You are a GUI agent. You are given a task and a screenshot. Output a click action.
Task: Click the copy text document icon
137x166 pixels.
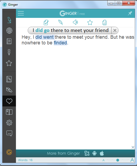(x=105, y=22)
